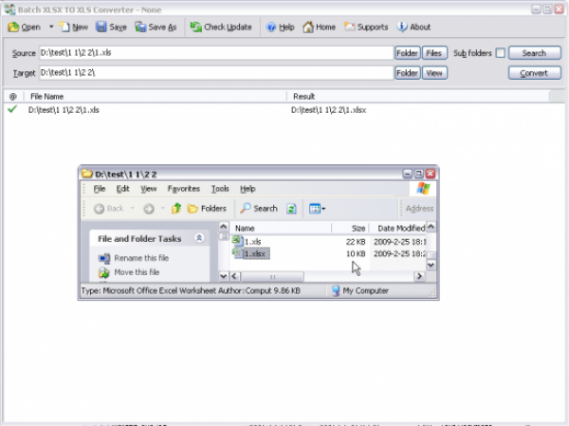The image size is (569, 426).
Task: Click the @ status column header
Action: pyautogui.click(x=13, y=97)
